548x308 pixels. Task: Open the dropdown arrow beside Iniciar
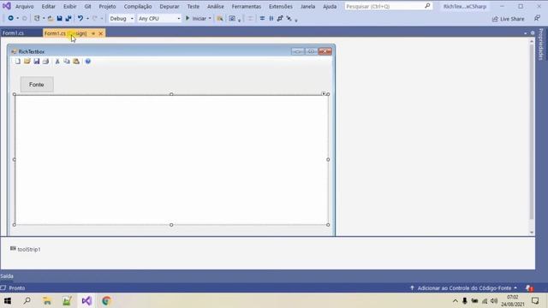[210, 19]
